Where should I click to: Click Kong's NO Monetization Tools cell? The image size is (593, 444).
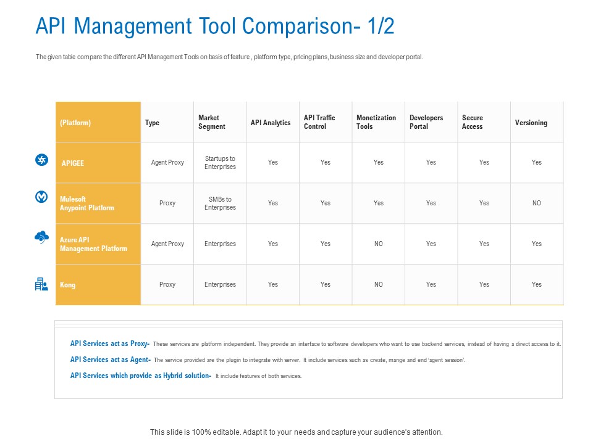tap(379, 285)
